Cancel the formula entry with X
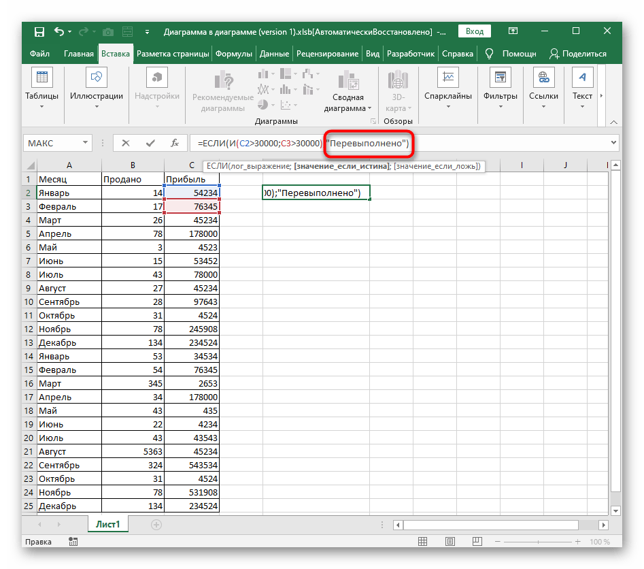The height and width of the screenshot is (569, 644). [x=126, y=143]
